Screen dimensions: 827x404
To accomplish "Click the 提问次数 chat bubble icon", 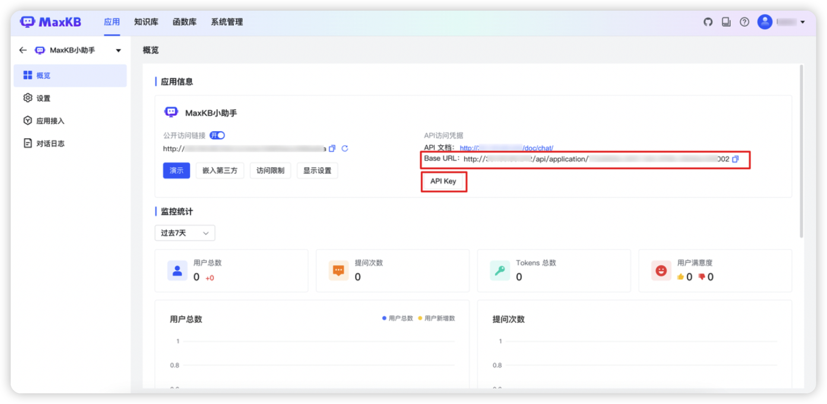I will [x=338, y=271].
